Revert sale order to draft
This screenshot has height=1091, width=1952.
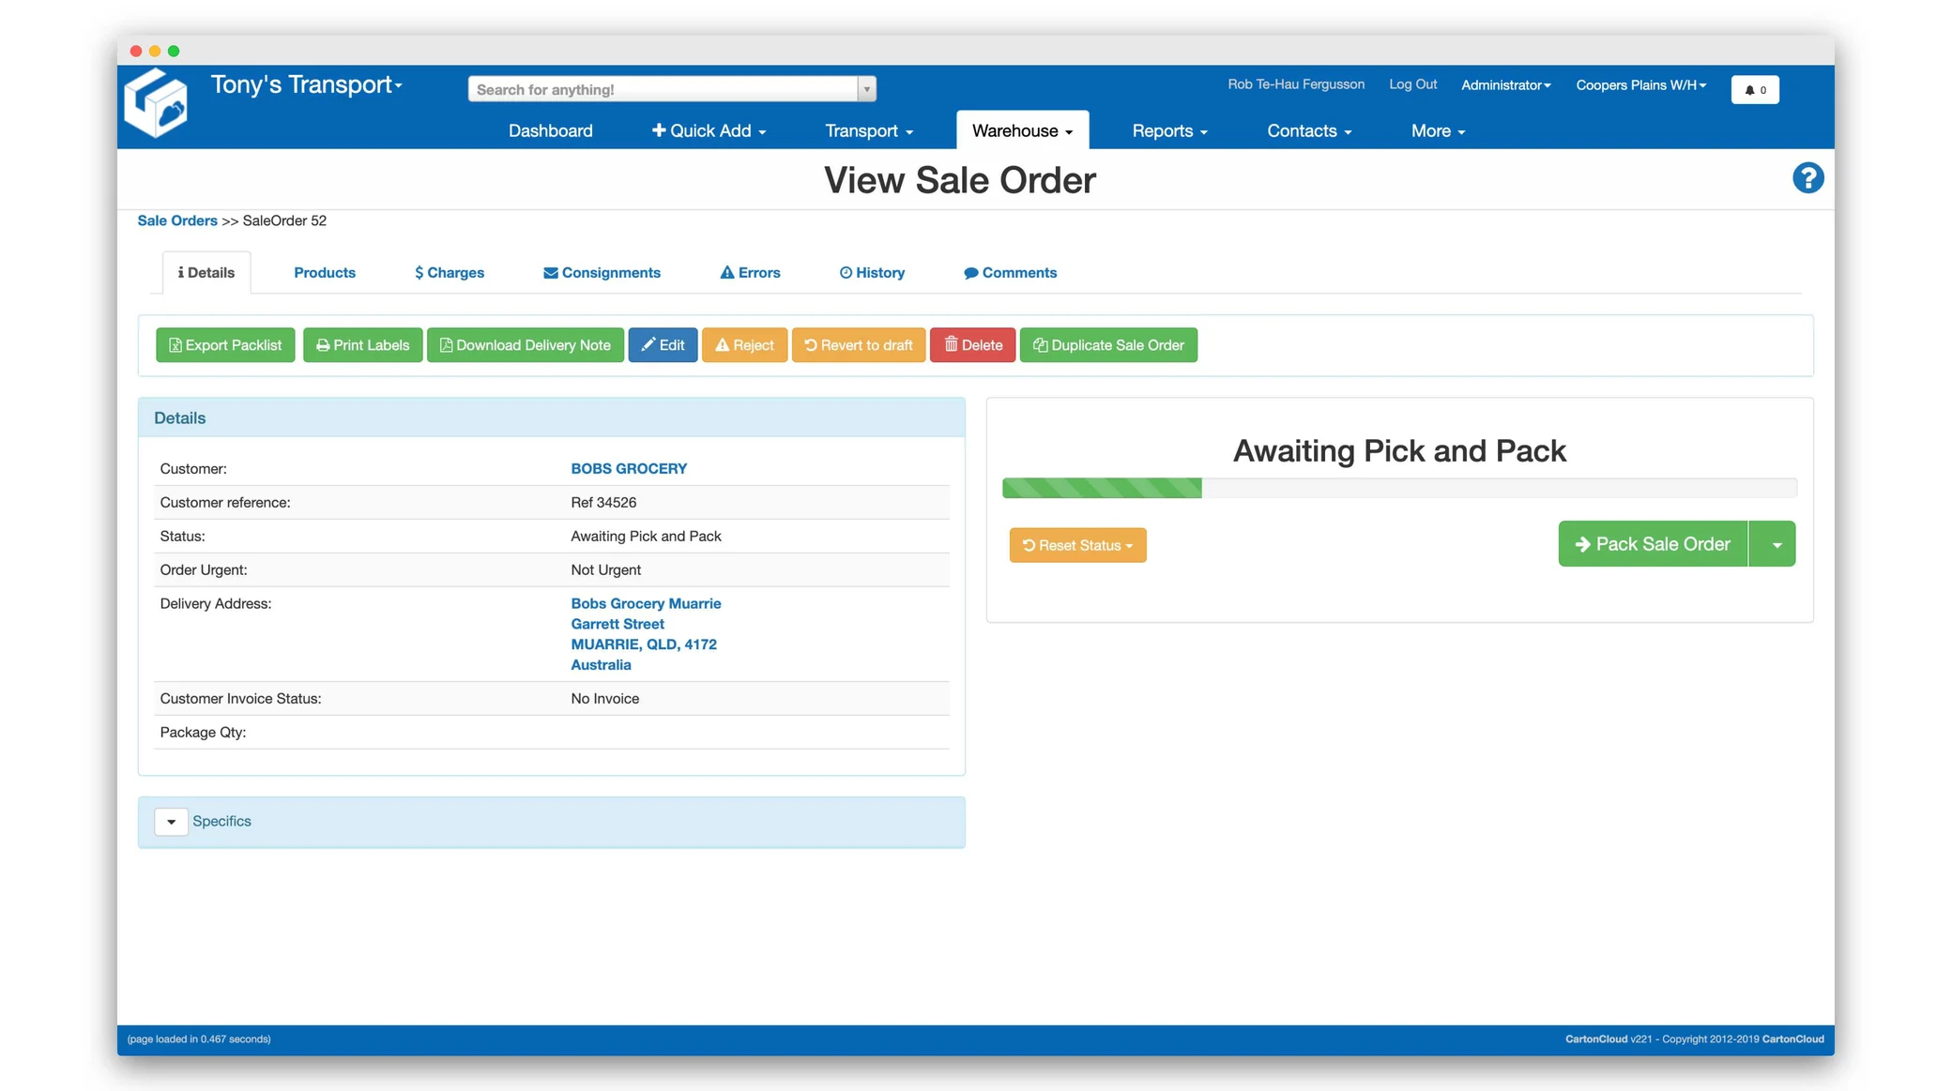[x=858, y=345]
